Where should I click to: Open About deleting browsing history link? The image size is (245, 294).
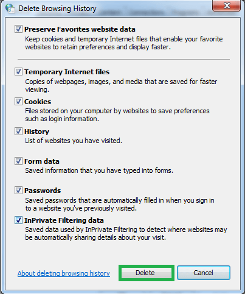64,273
